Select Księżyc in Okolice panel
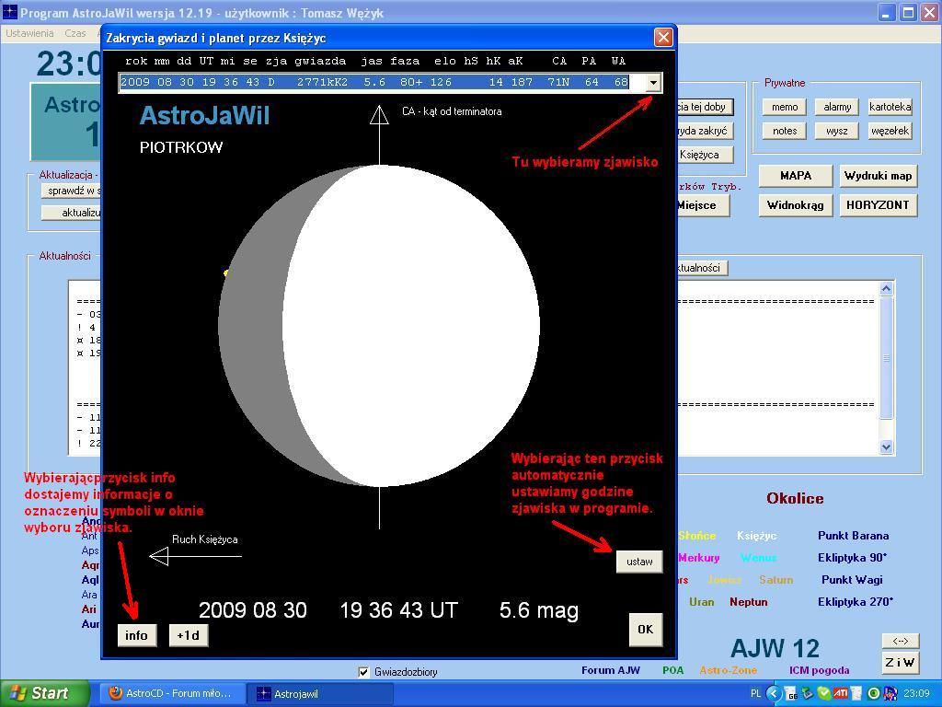The image size is (942, 707). click(756, 536)
